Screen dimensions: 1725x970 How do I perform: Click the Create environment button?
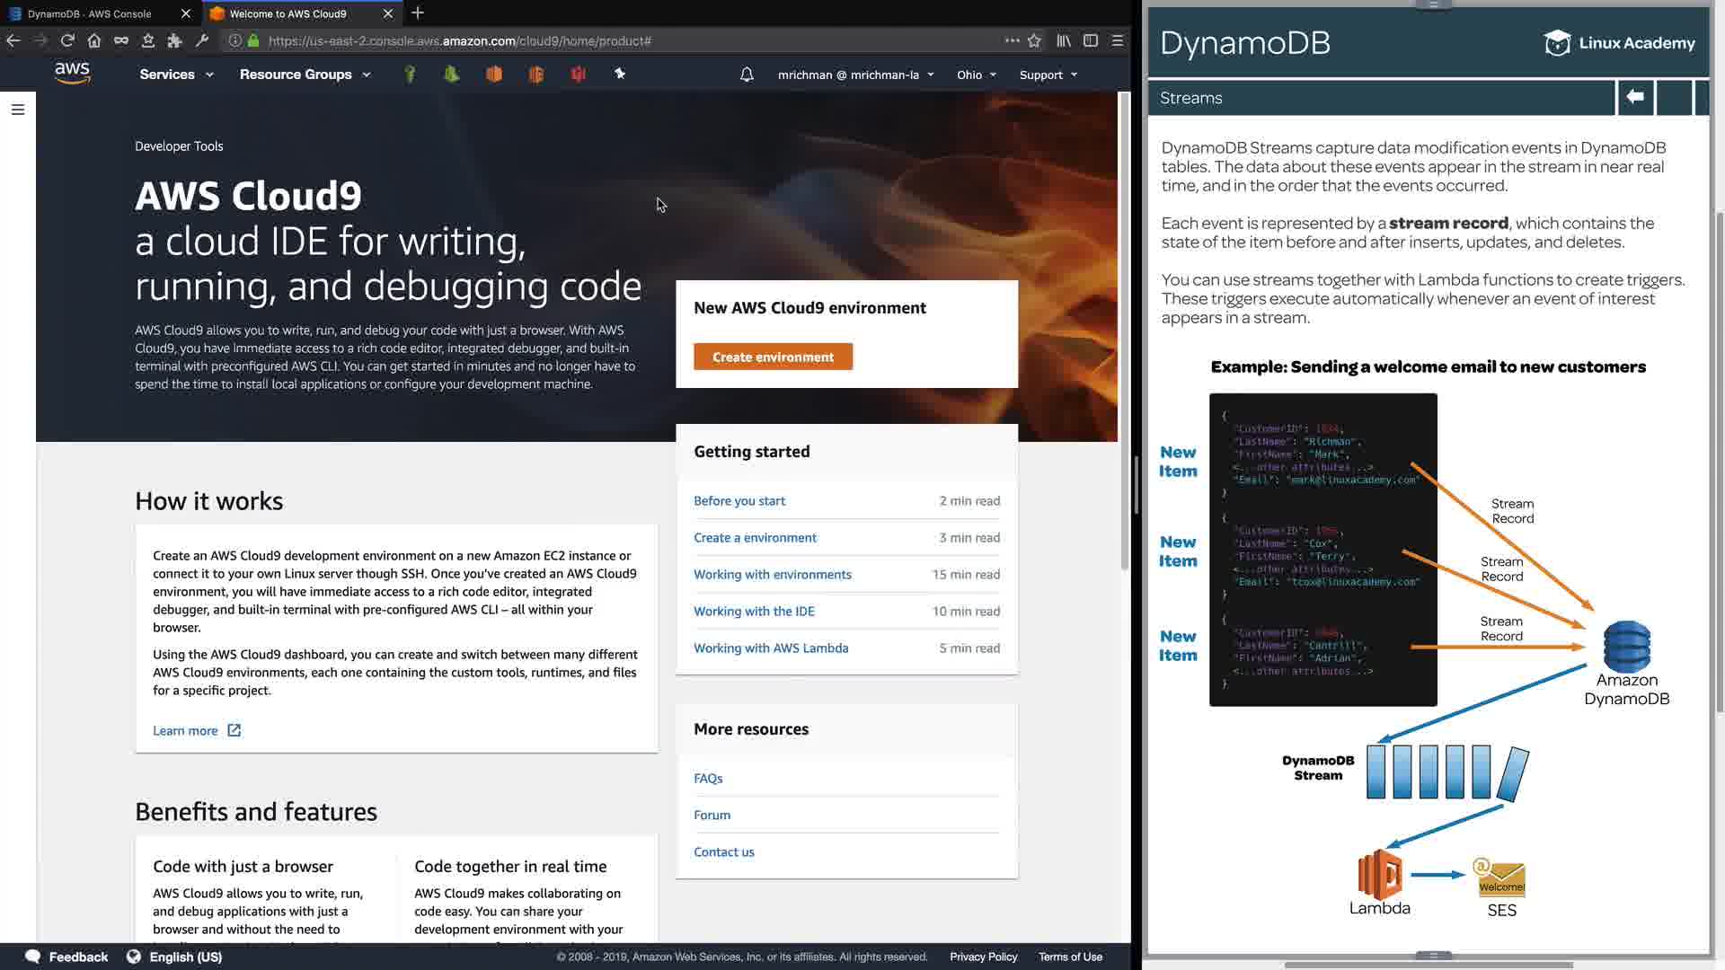[x=773, y=357]
